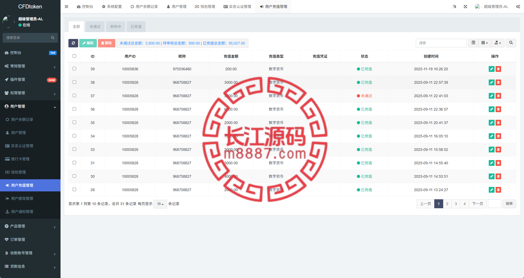Check the select-all checkbox in table header
Screen dimensions: 524x278
[74, 56]
